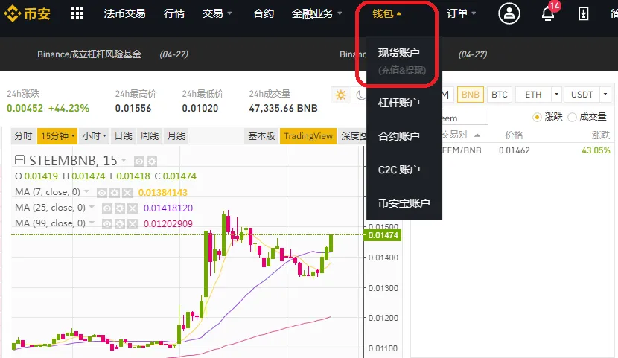Open settings gear for STEEMBNB series

coord(152,161)
